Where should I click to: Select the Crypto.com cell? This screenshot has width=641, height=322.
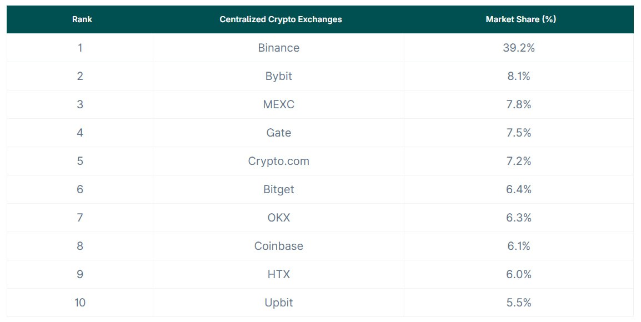coord(279,161)
